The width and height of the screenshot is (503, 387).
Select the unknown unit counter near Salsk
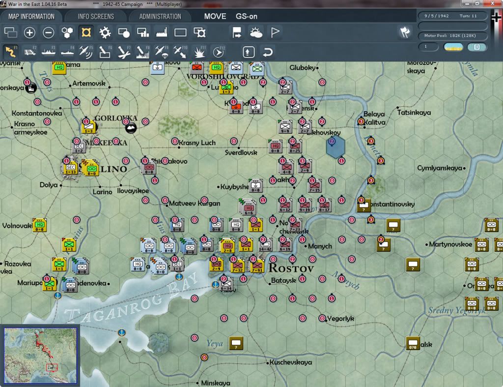(x=413, y=343)
